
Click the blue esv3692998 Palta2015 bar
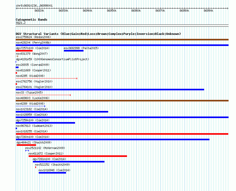[x=74, y=51]
